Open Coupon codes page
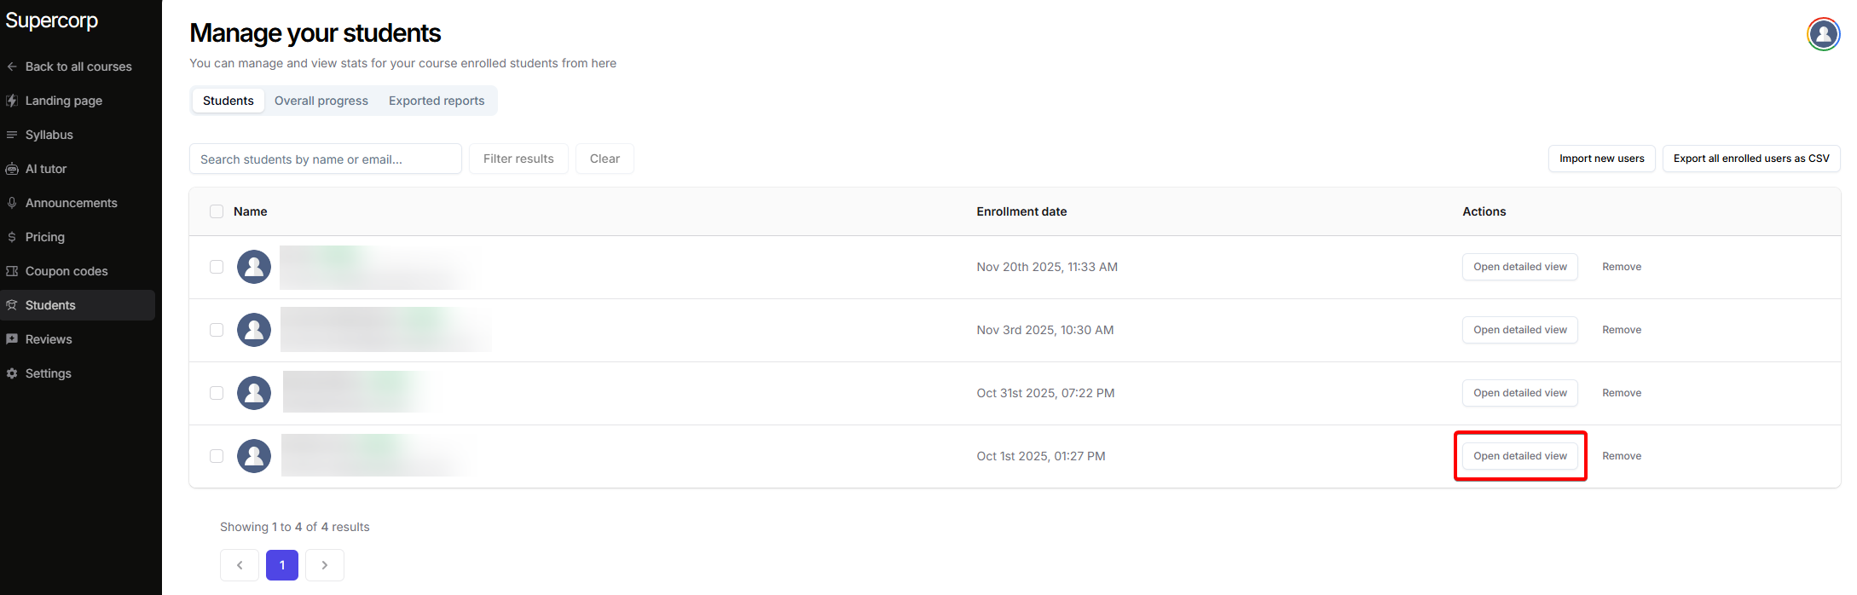Screen dimensions: 1857x595 pyautogui.click(x=67, y=271)
